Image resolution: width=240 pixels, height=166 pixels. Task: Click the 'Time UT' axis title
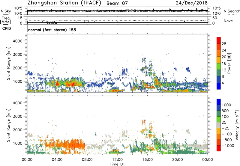click(x=117, y=164)
